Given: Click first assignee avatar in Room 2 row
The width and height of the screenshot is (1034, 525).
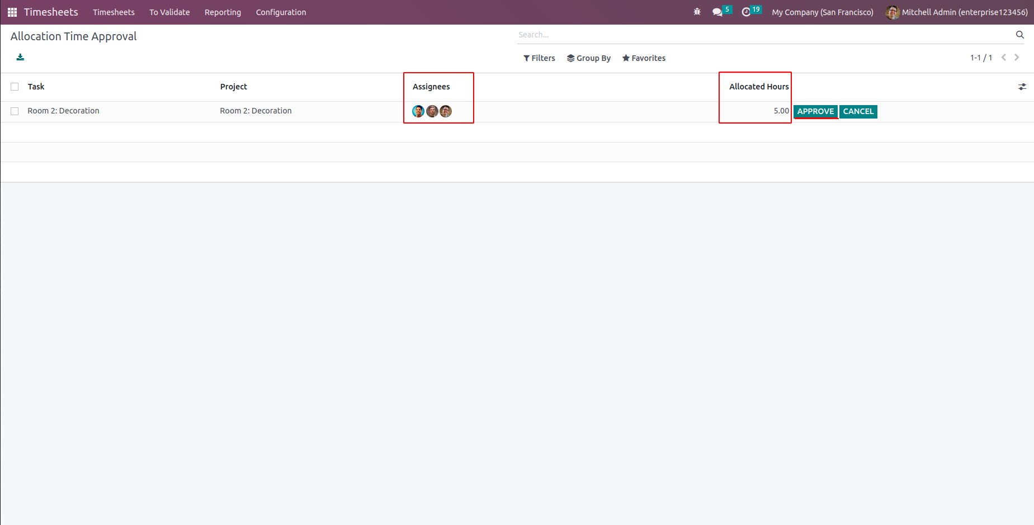Looking at the screenshot, I should point(418,111).
